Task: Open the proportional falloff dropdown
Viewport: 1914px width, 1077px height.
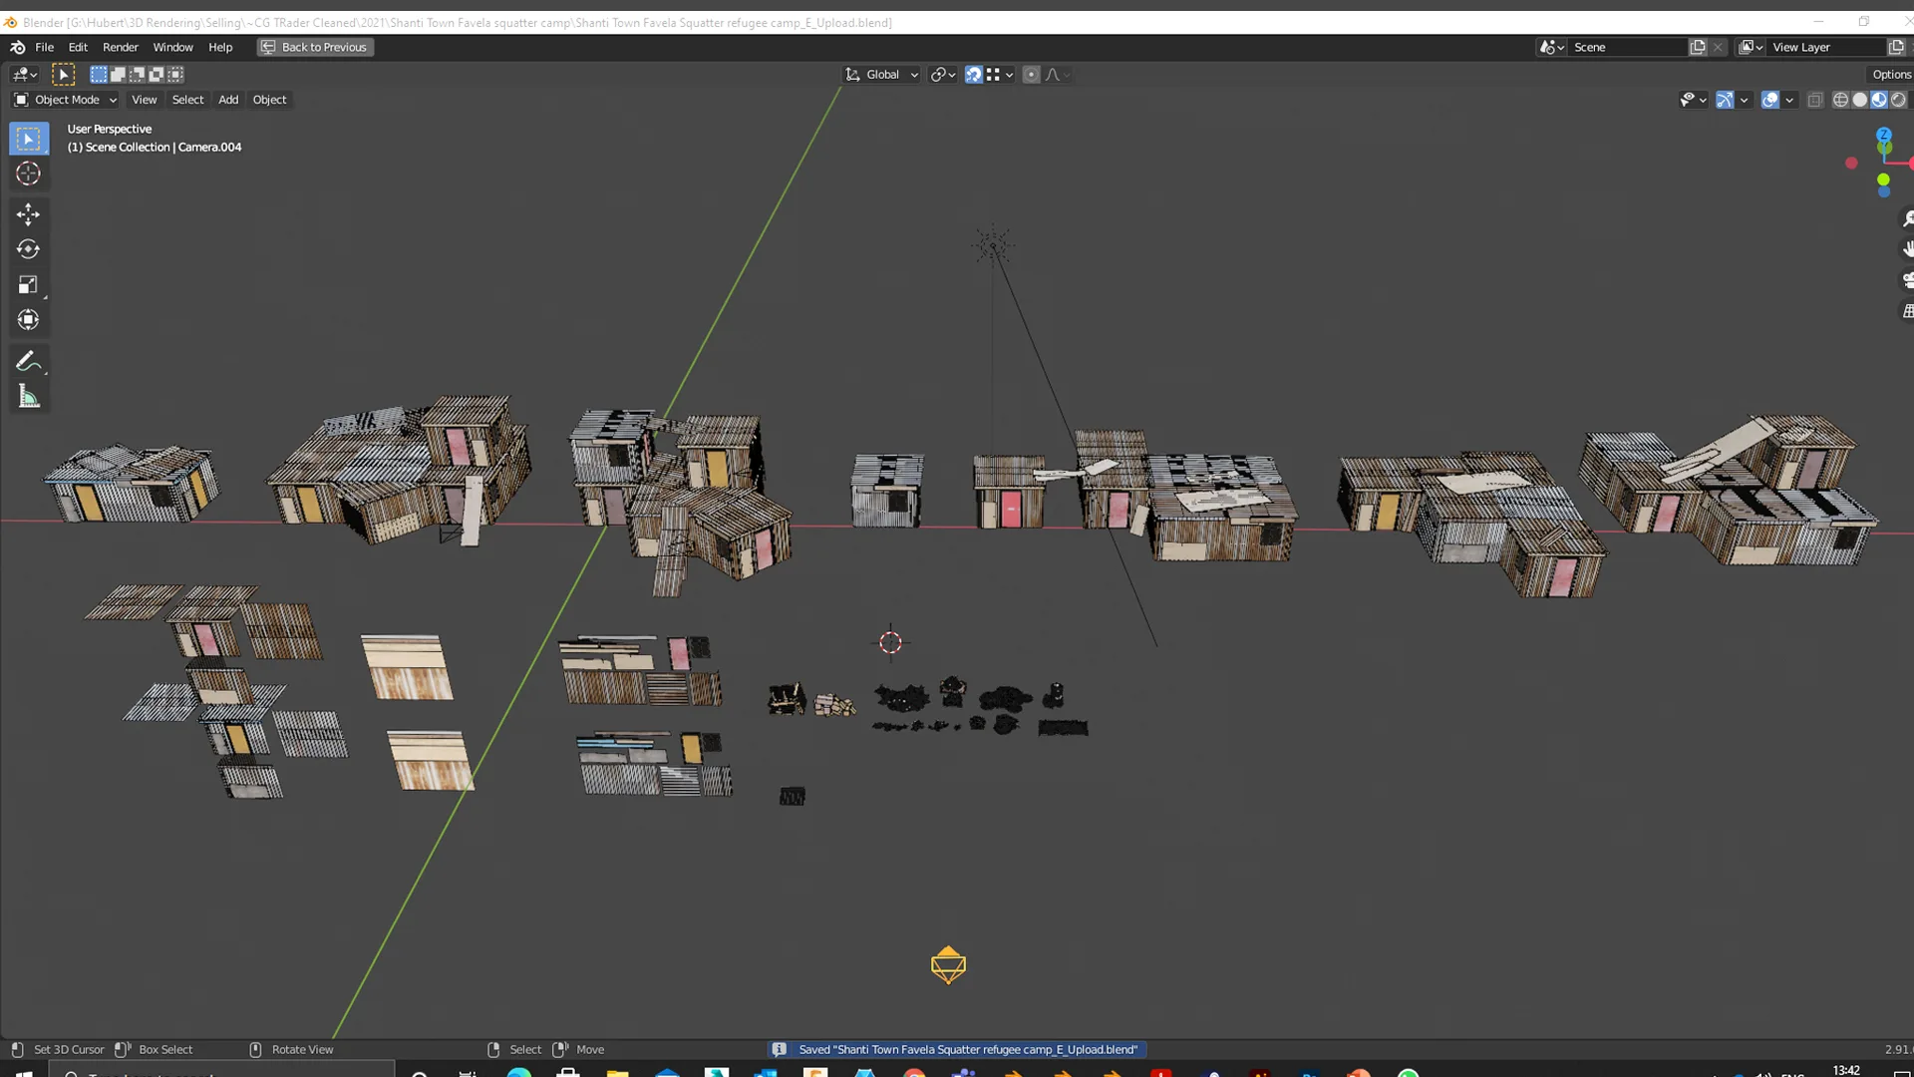Action: [1058, 75]
